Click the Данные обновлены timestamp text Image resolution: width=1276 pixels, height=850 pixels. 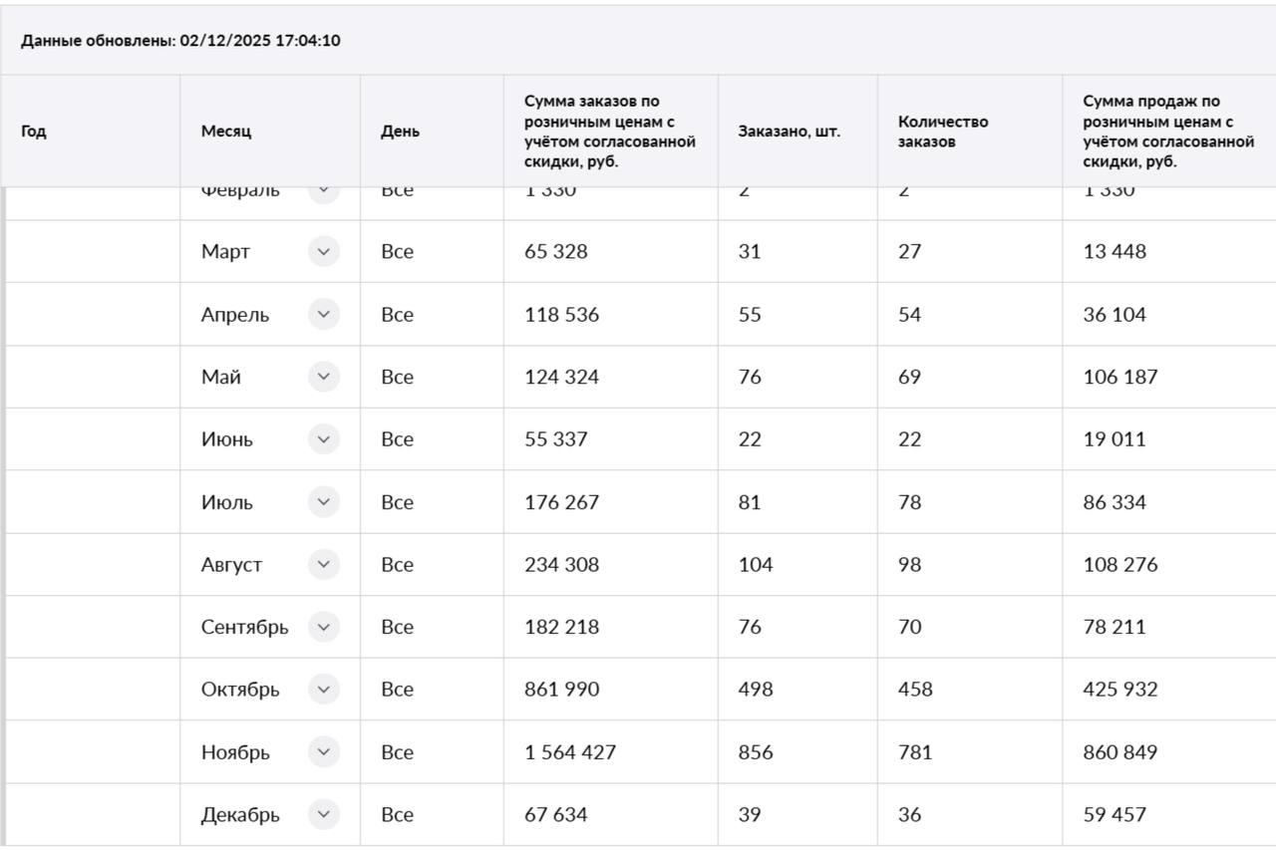[180, 41]
